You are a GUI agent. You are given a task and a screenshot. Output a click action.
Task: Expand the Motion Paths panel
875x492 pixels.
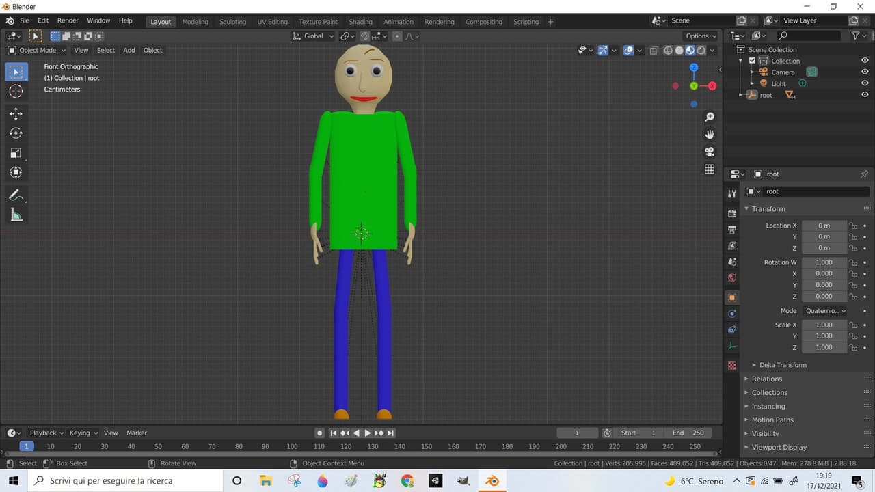coord(772,420)
